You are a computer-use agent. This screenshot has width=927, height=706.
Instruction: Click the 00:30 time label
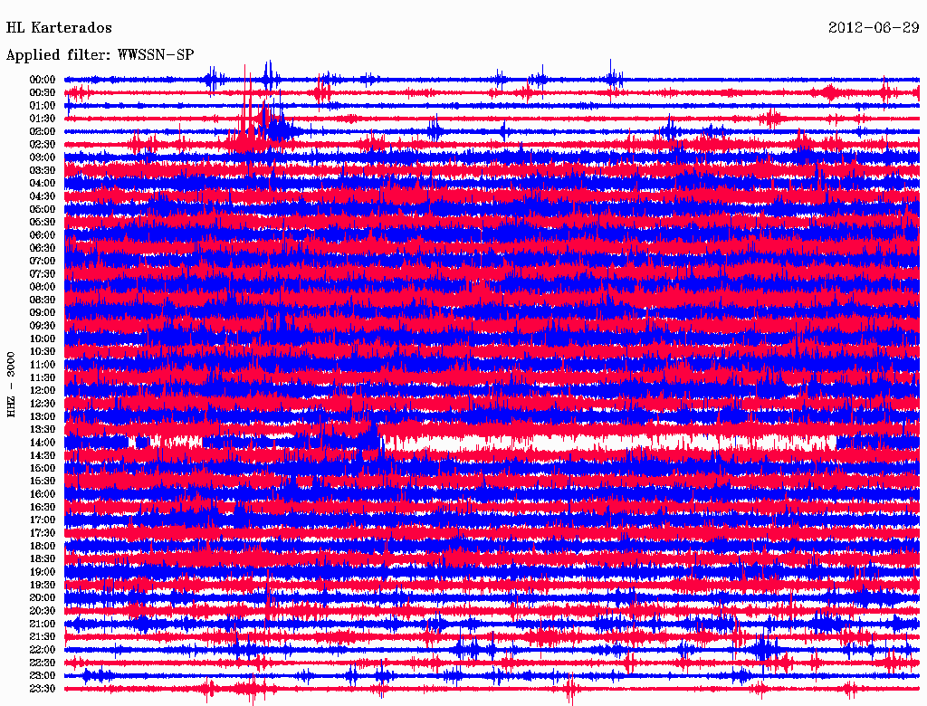click(x=43, y=93)
